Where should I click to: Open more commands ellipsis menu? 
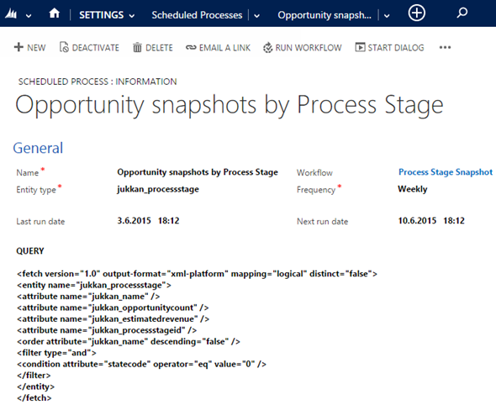point(445,47)
